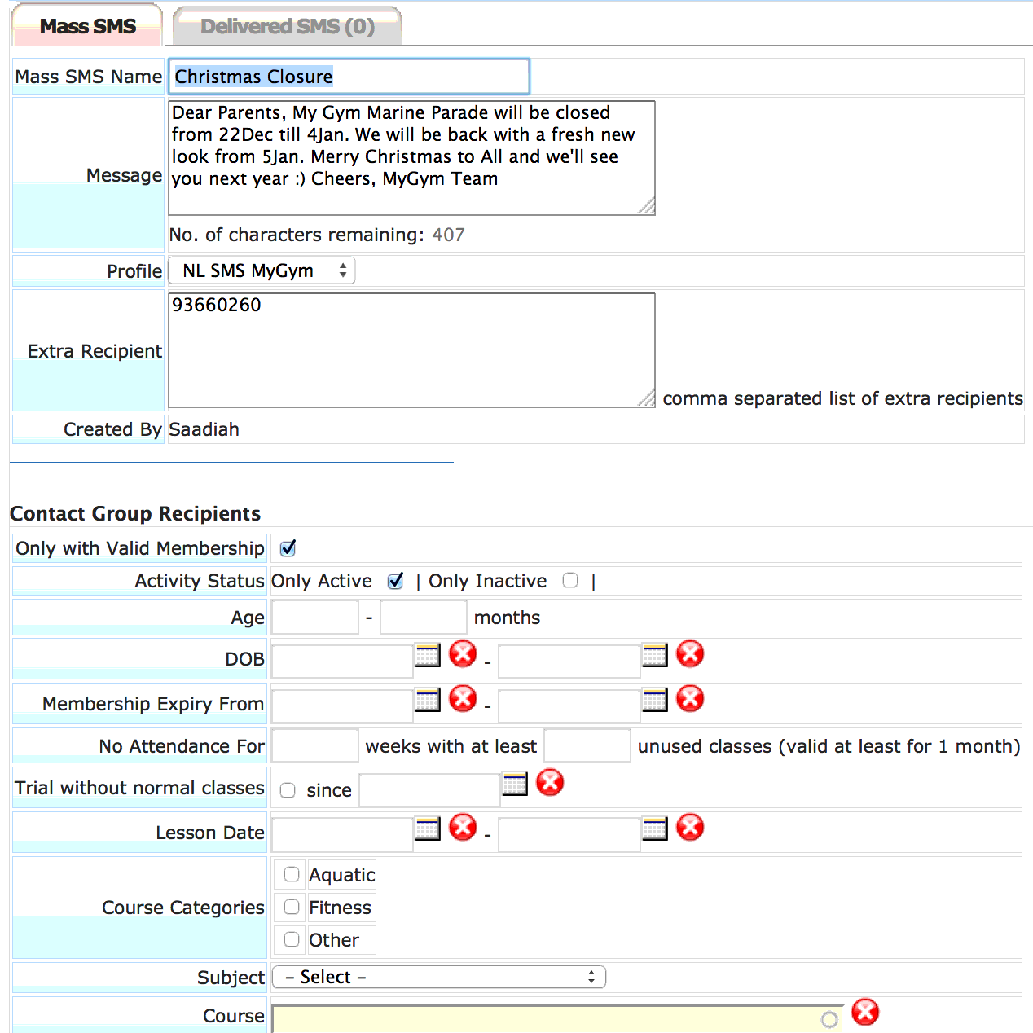Switch to Delivered SMS (0) tab
Viewport: 1033px width, 1033px height.
pos(288,26)
